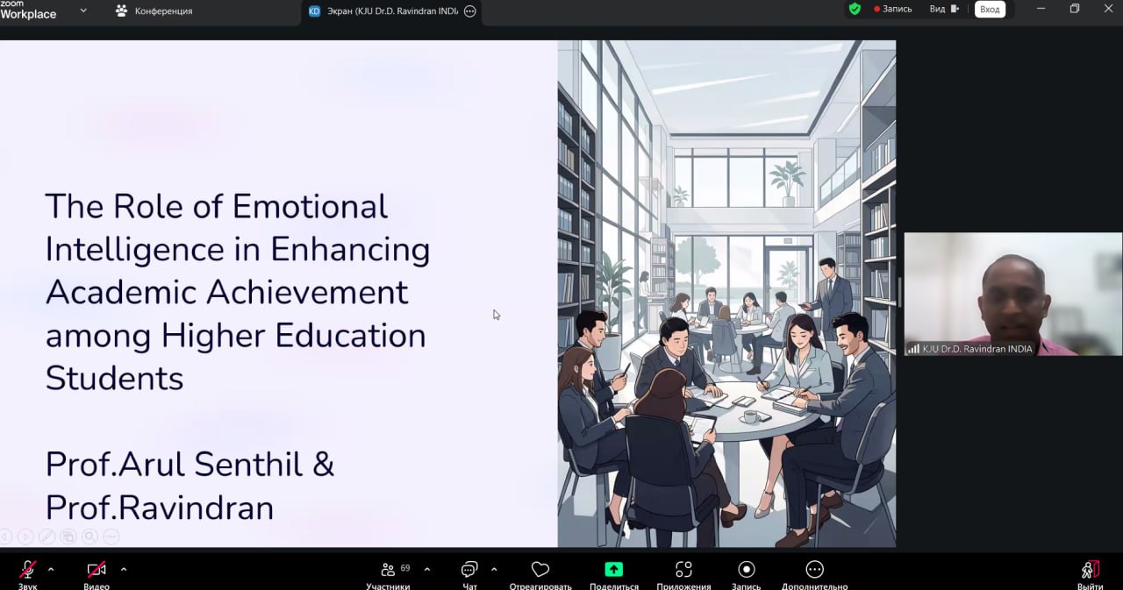
Task: Expand audio options arrow next to Звук
Action: pyautogui.click(x=51, y=569)
